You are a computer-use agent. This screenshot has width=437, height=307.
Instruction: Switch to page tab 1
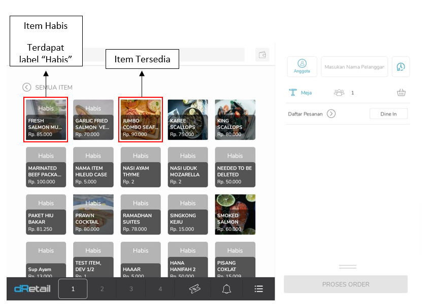tap(73, 289)
